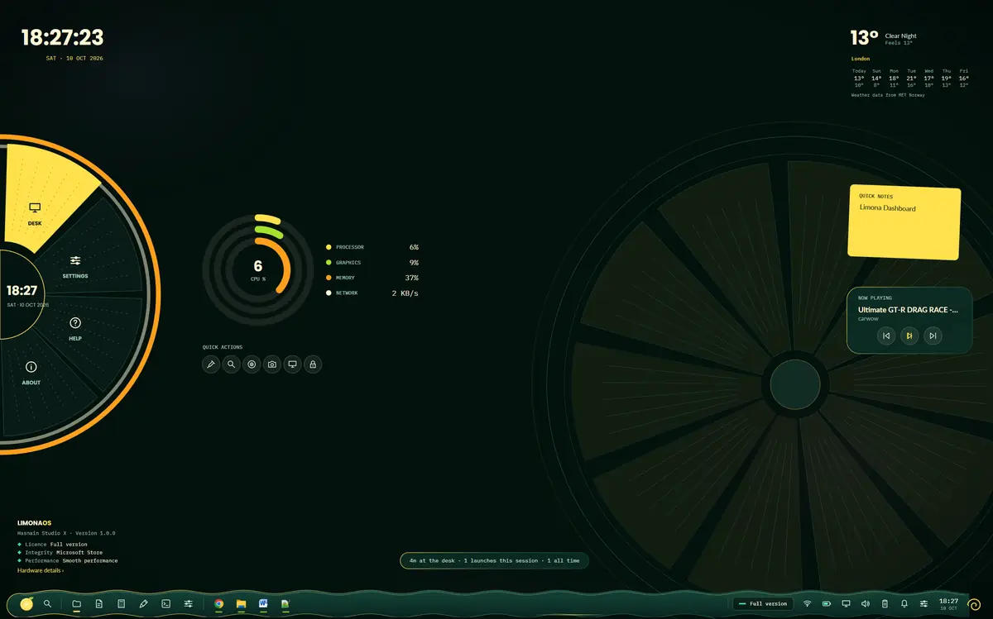The width and height of the screenshot is (993, 619).
Task: Open the document icon in the dock
Action: point(99,604)
